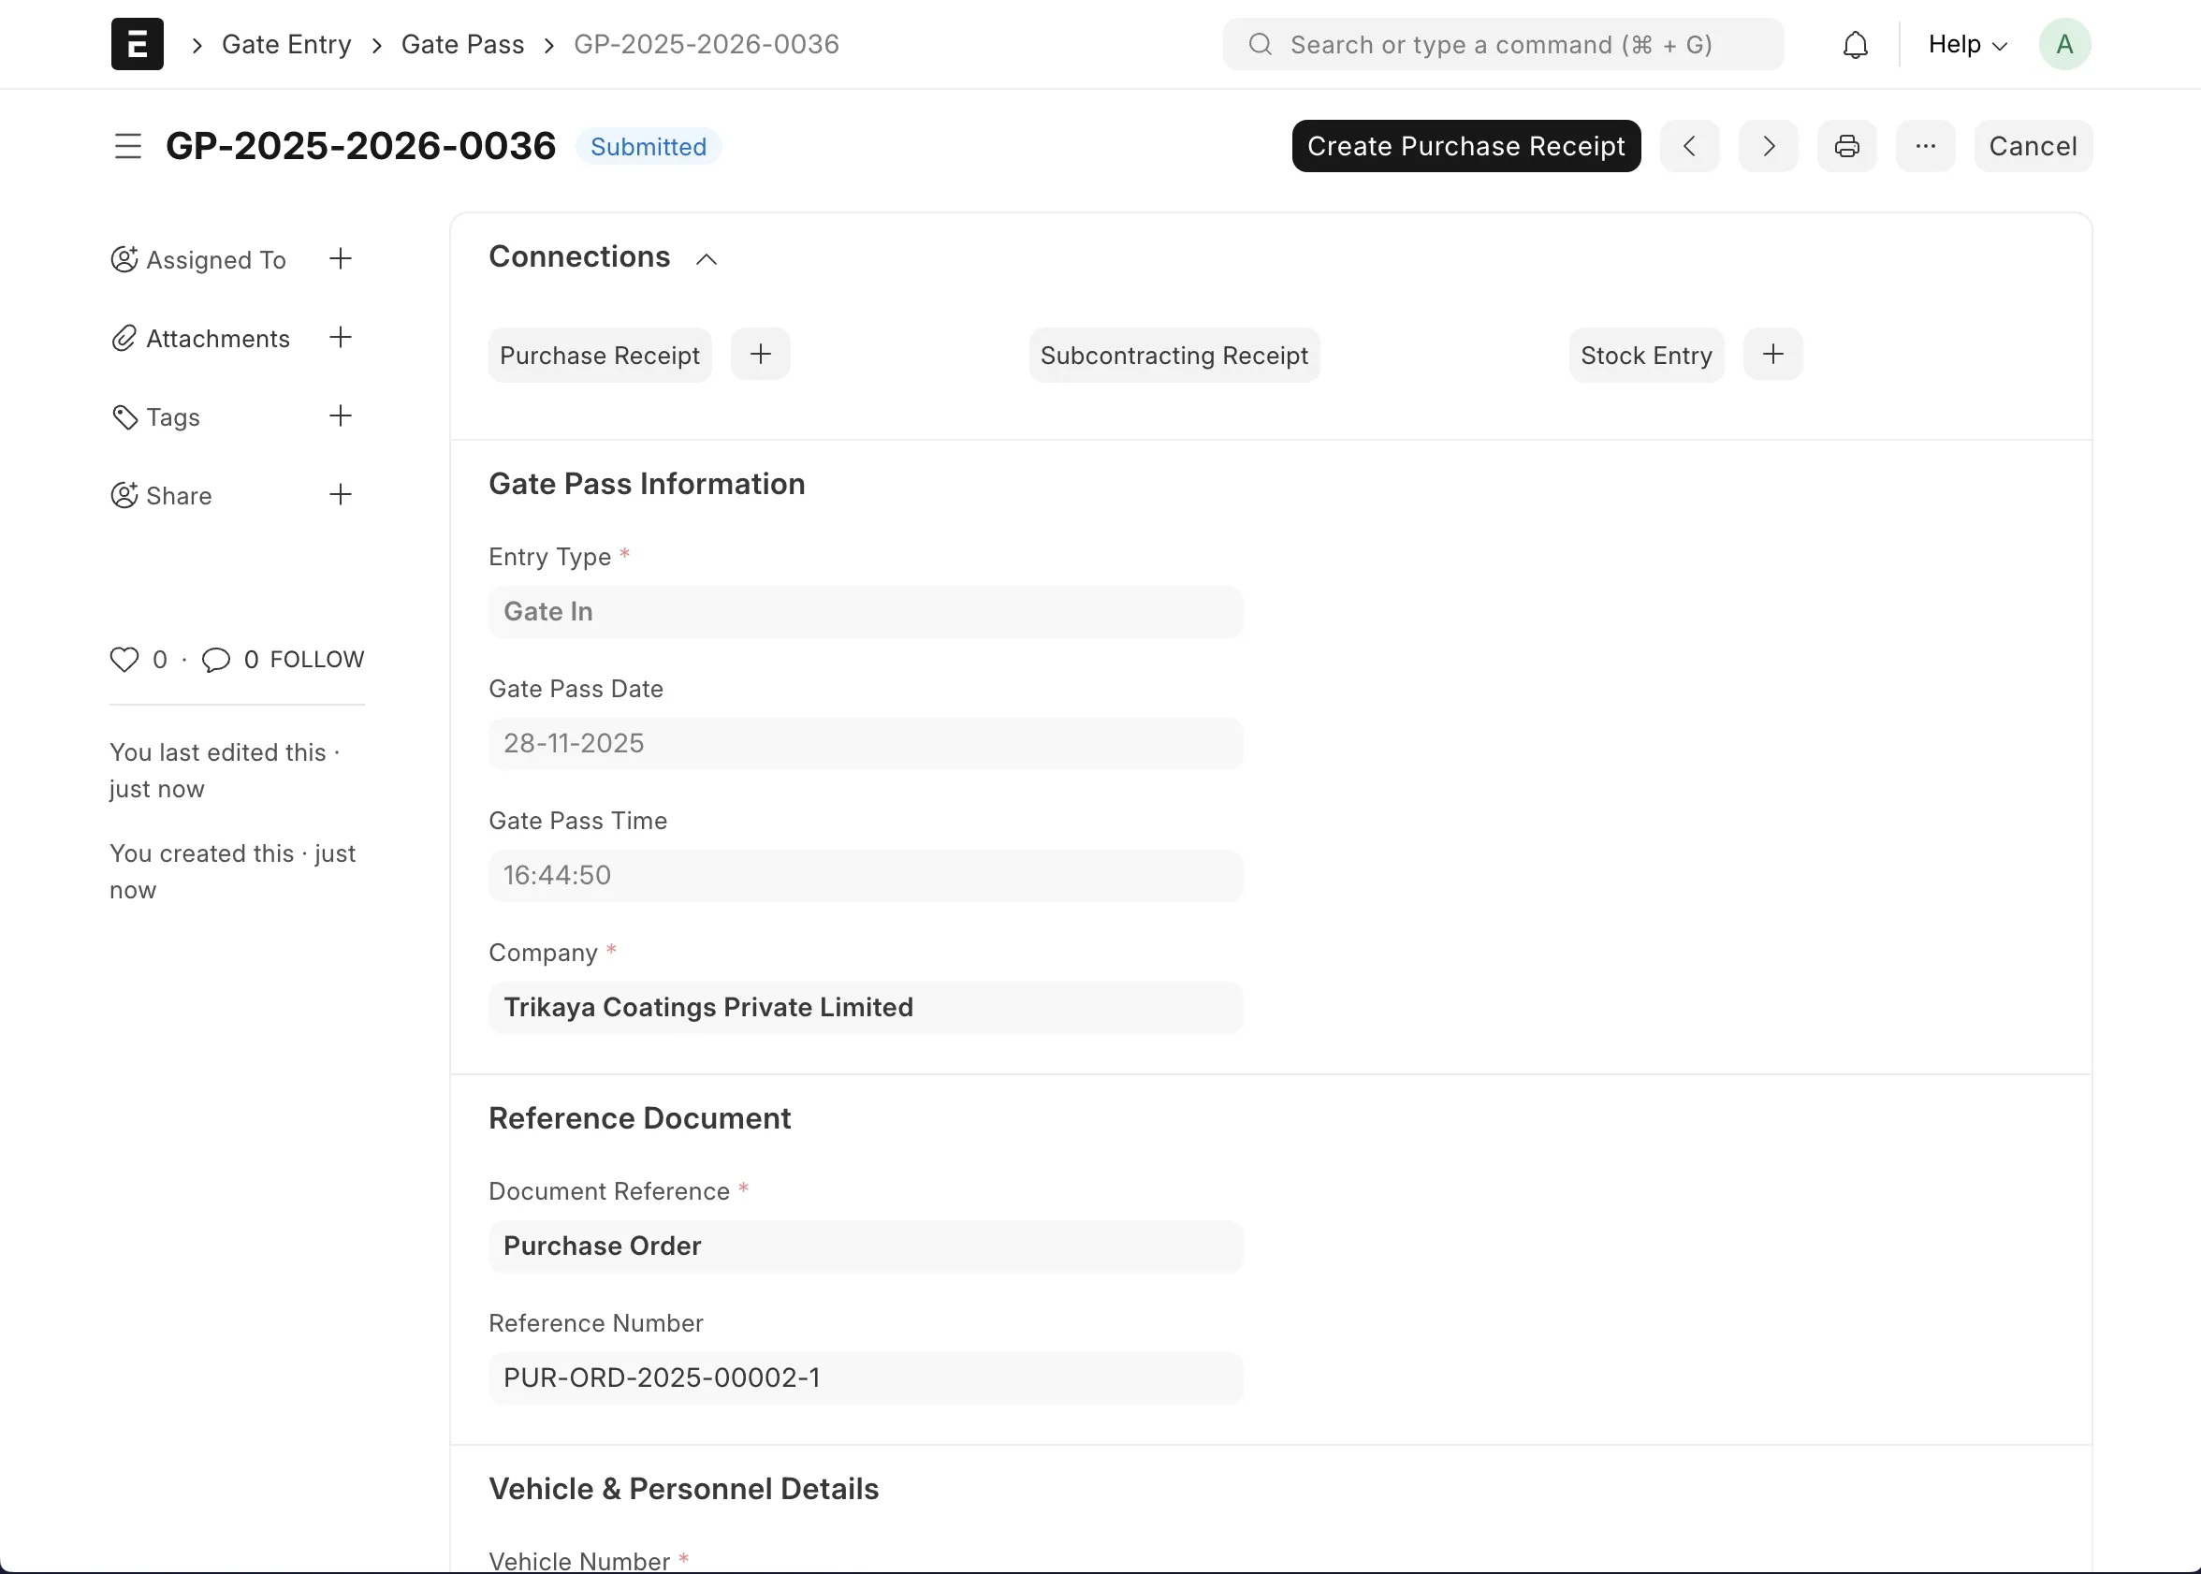This screenshot has width=2201, height=1574.
Task: Open notifications bell
Action: click(1854, 44)
